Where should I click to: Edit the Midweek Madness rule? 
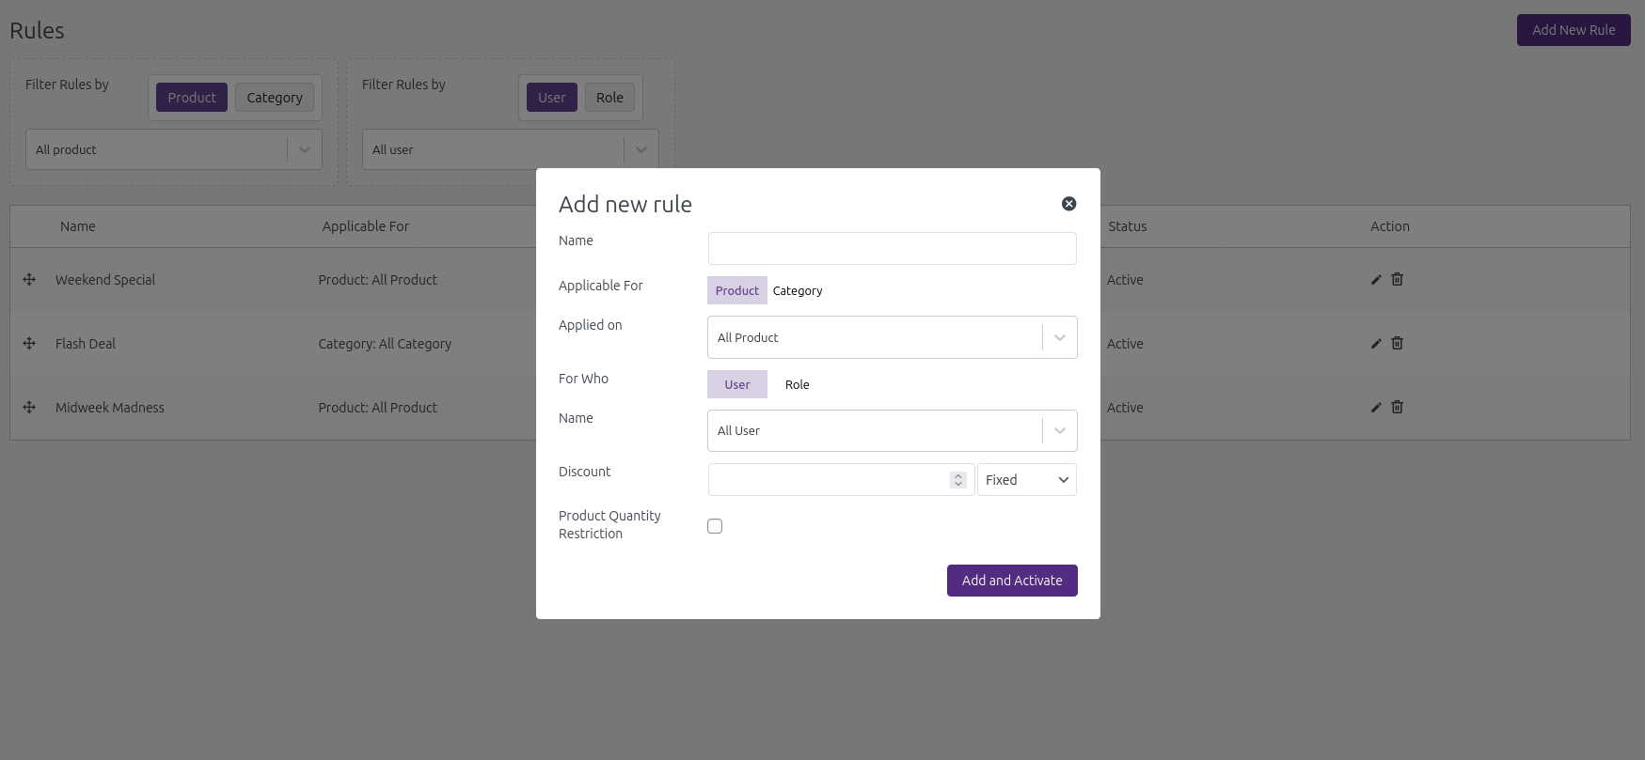(x=1376, y=408)
